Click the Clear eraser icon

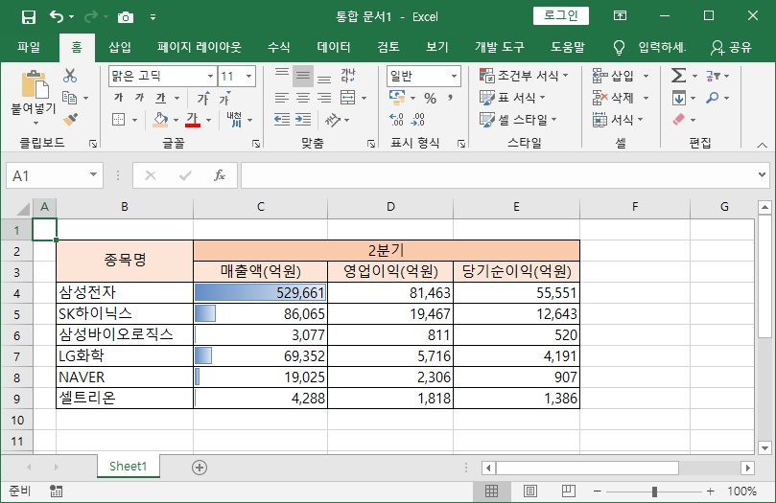pos(678,120)
